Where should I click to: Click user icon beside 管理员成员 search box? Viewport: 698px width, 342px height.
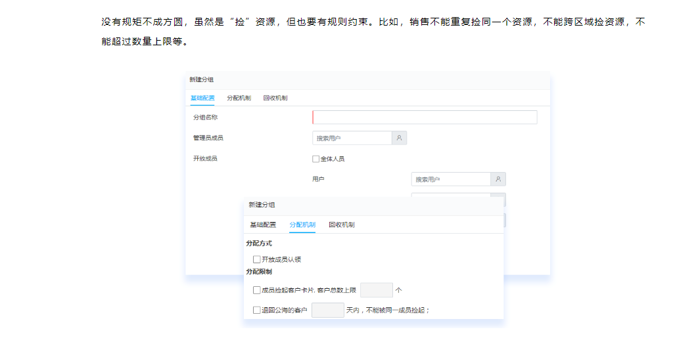click(x=399, y=138)
